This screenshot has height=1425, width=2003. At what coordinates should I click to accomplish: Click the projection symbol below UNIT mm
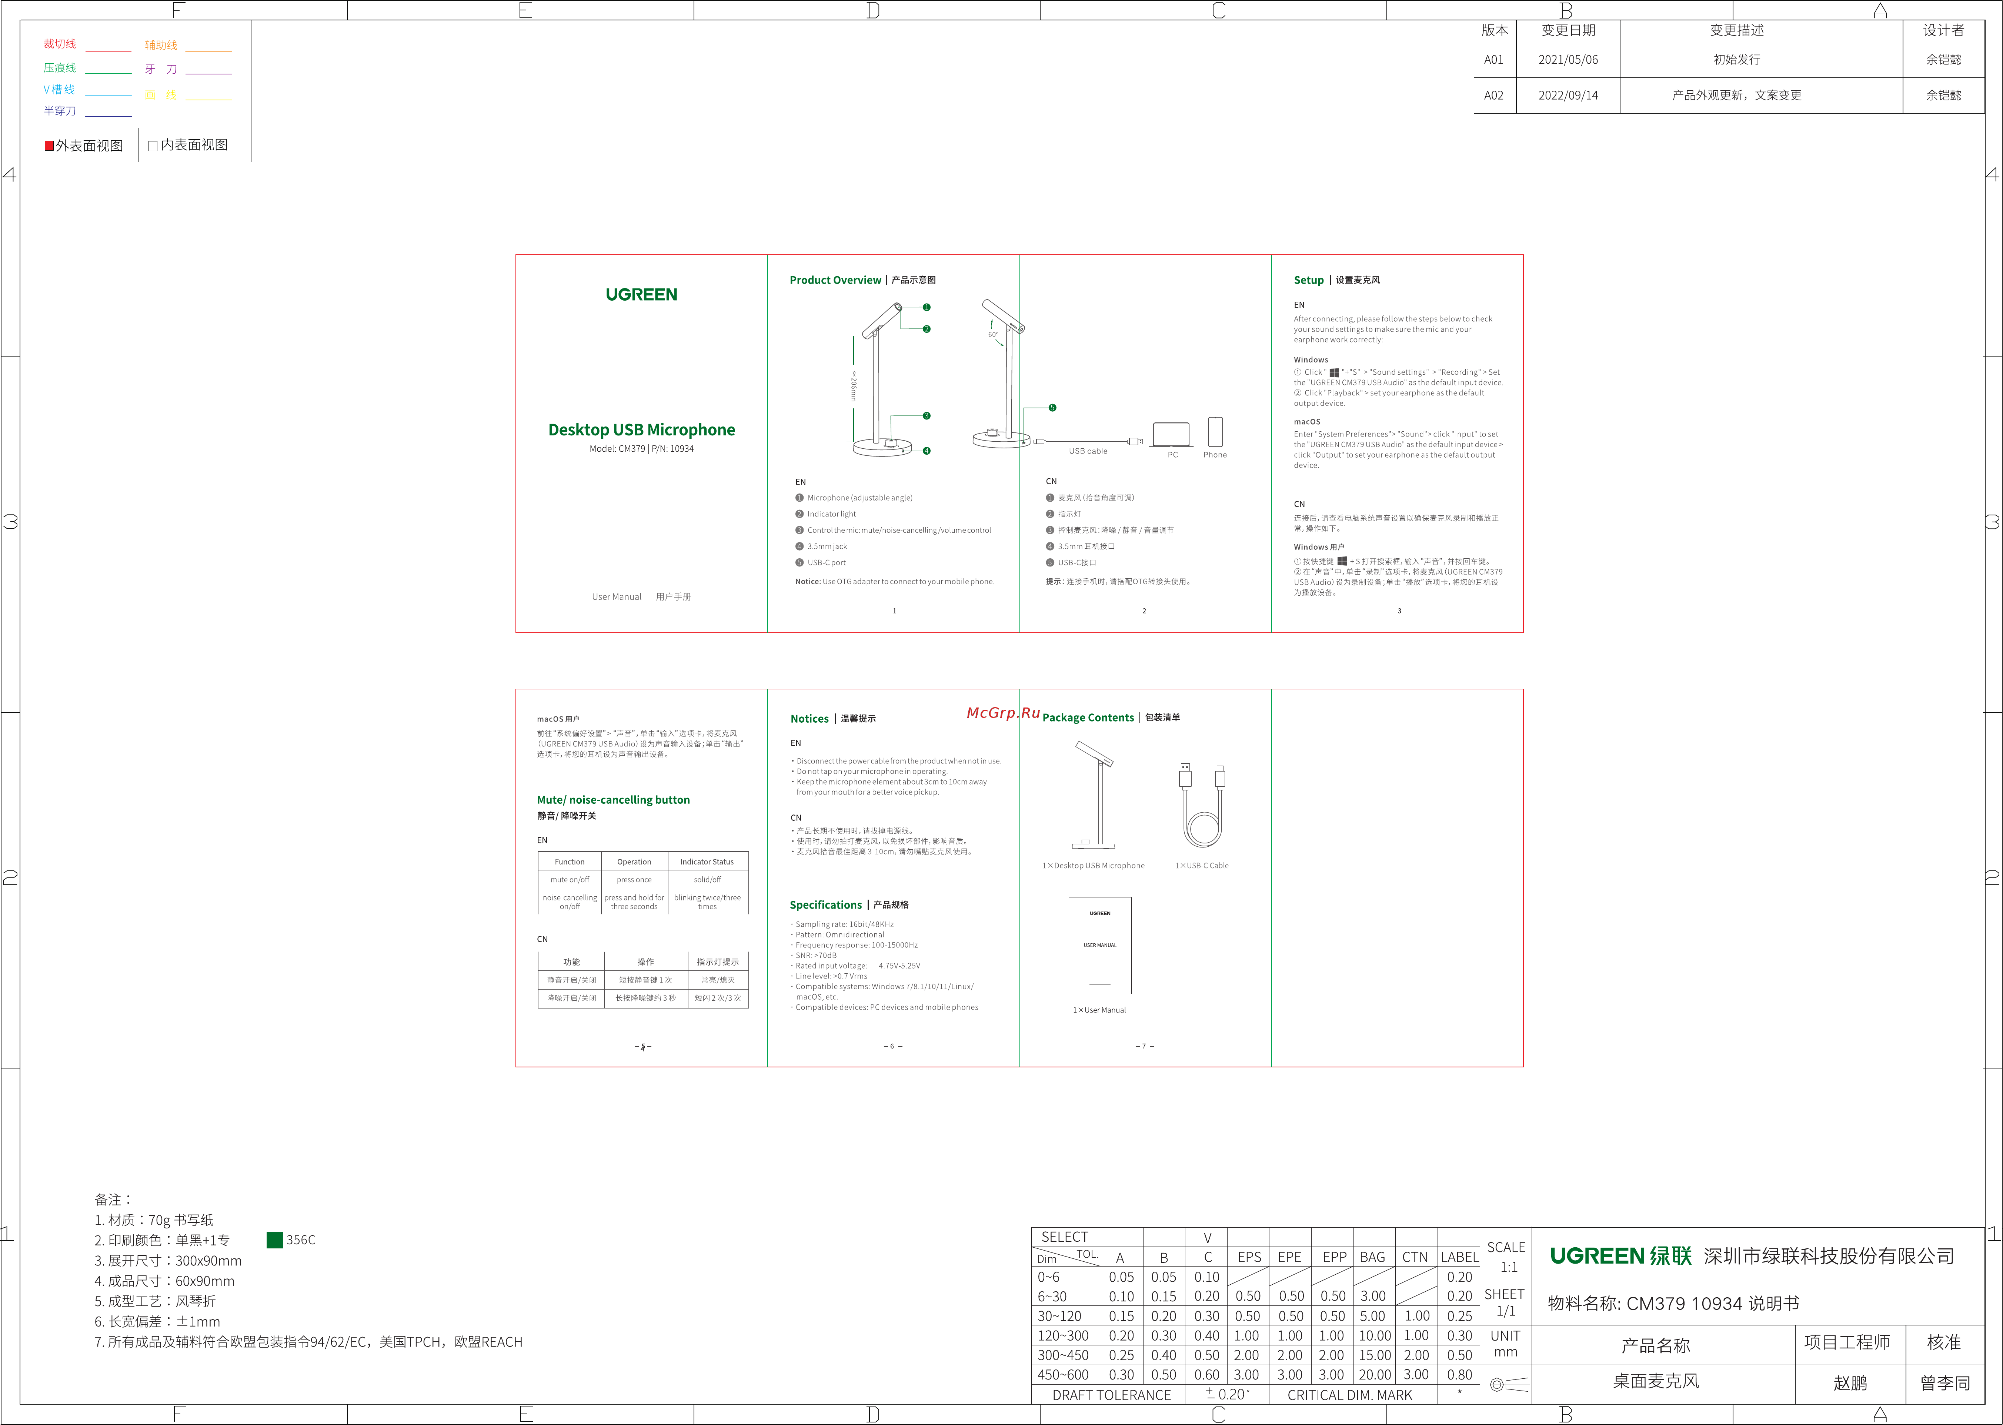point(1509,1385)
